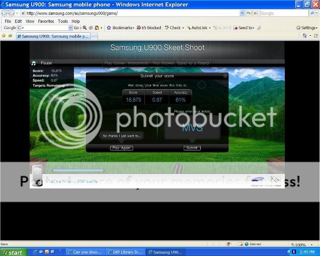Screen dimensions: 320x256
Task: Switch to the 'Can you shoo...' taskbar window
Action: (x=86, y=252)
